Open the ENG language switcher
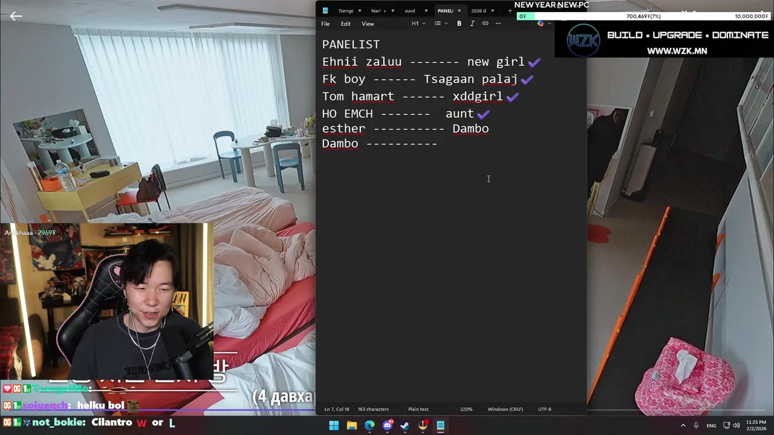Image resolution: width=774 pixels, height=435 pixels. pos(711,425)
